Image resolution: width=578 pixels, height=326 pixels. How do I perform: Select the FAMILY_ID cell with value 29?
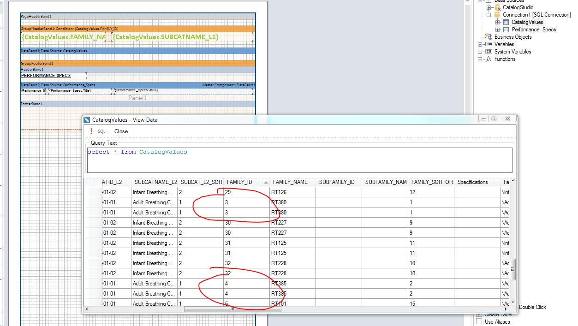(x=246, y=192)
